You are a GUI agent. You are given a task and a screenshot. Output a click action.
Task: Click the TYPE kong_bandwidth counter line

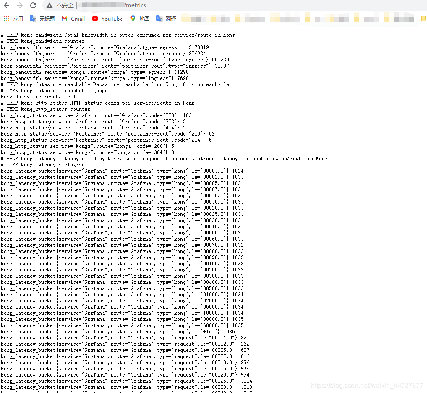click(43, 41)
